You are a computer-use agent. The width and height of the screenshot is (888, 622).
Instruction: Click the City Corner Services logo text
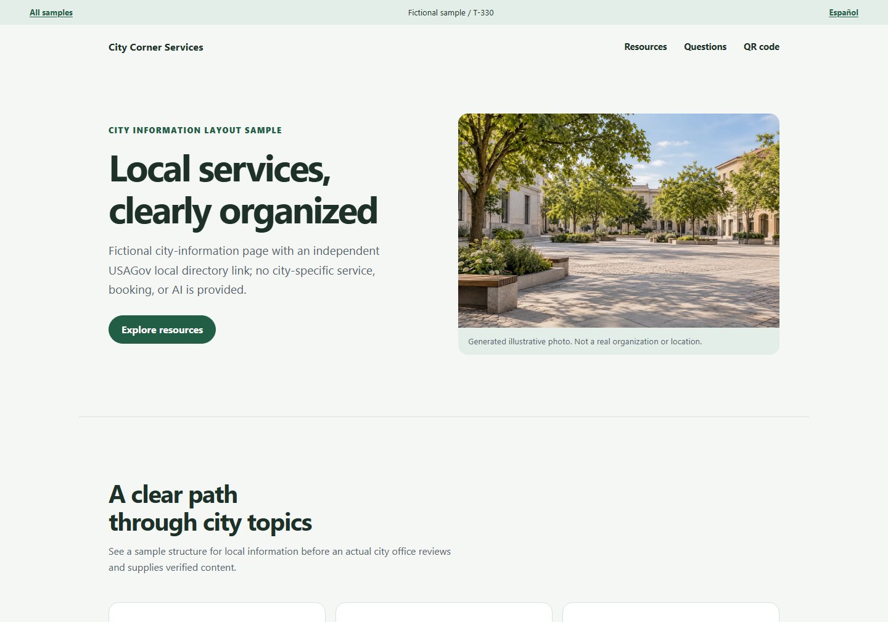pos(156,47)
